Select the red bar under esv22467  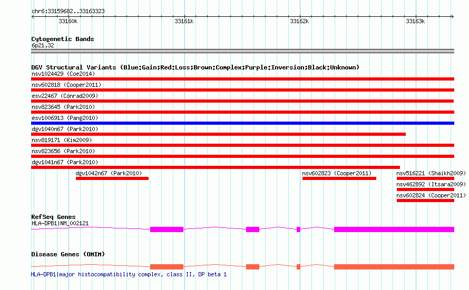coord(242,101)
